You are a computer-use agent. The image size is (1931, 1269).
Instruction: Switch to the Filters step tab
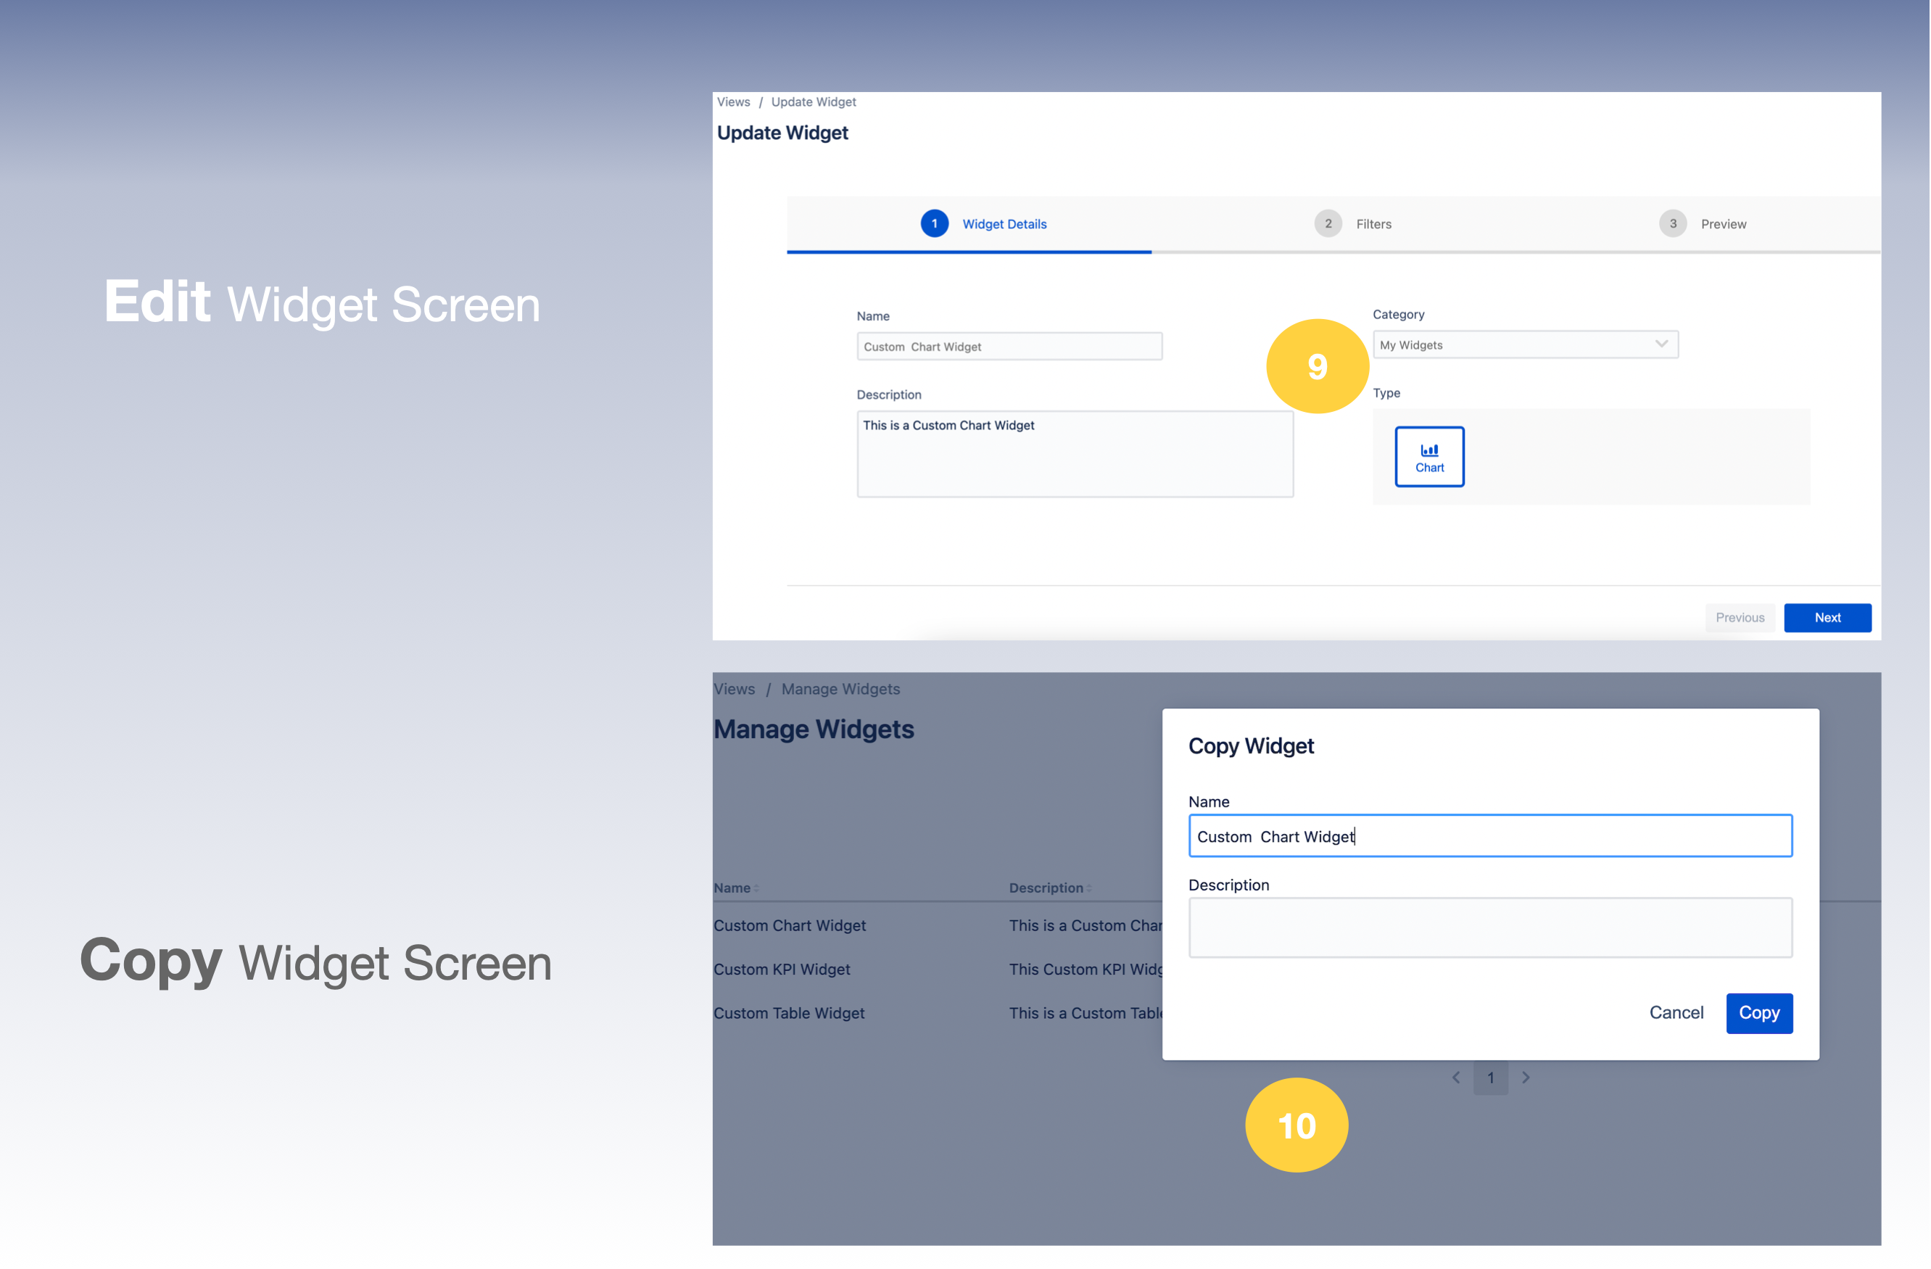[x=1373, y=224]
